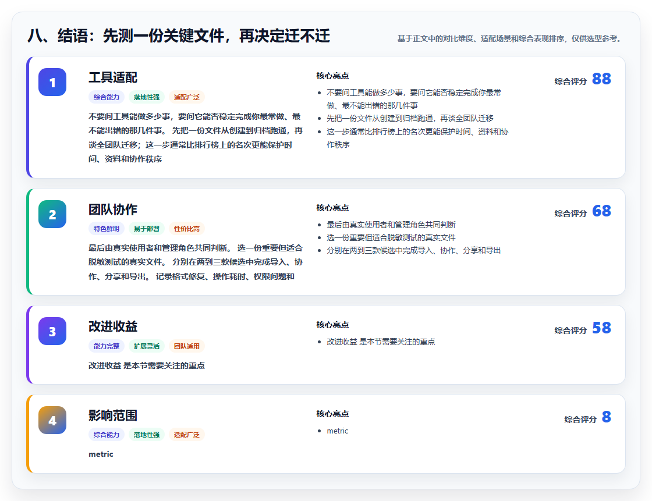This screenshot has width=652, height=501.
Task: Click bullet 不要问工具能做多少事
Action: pyautogui.click(x=414, y=99)
